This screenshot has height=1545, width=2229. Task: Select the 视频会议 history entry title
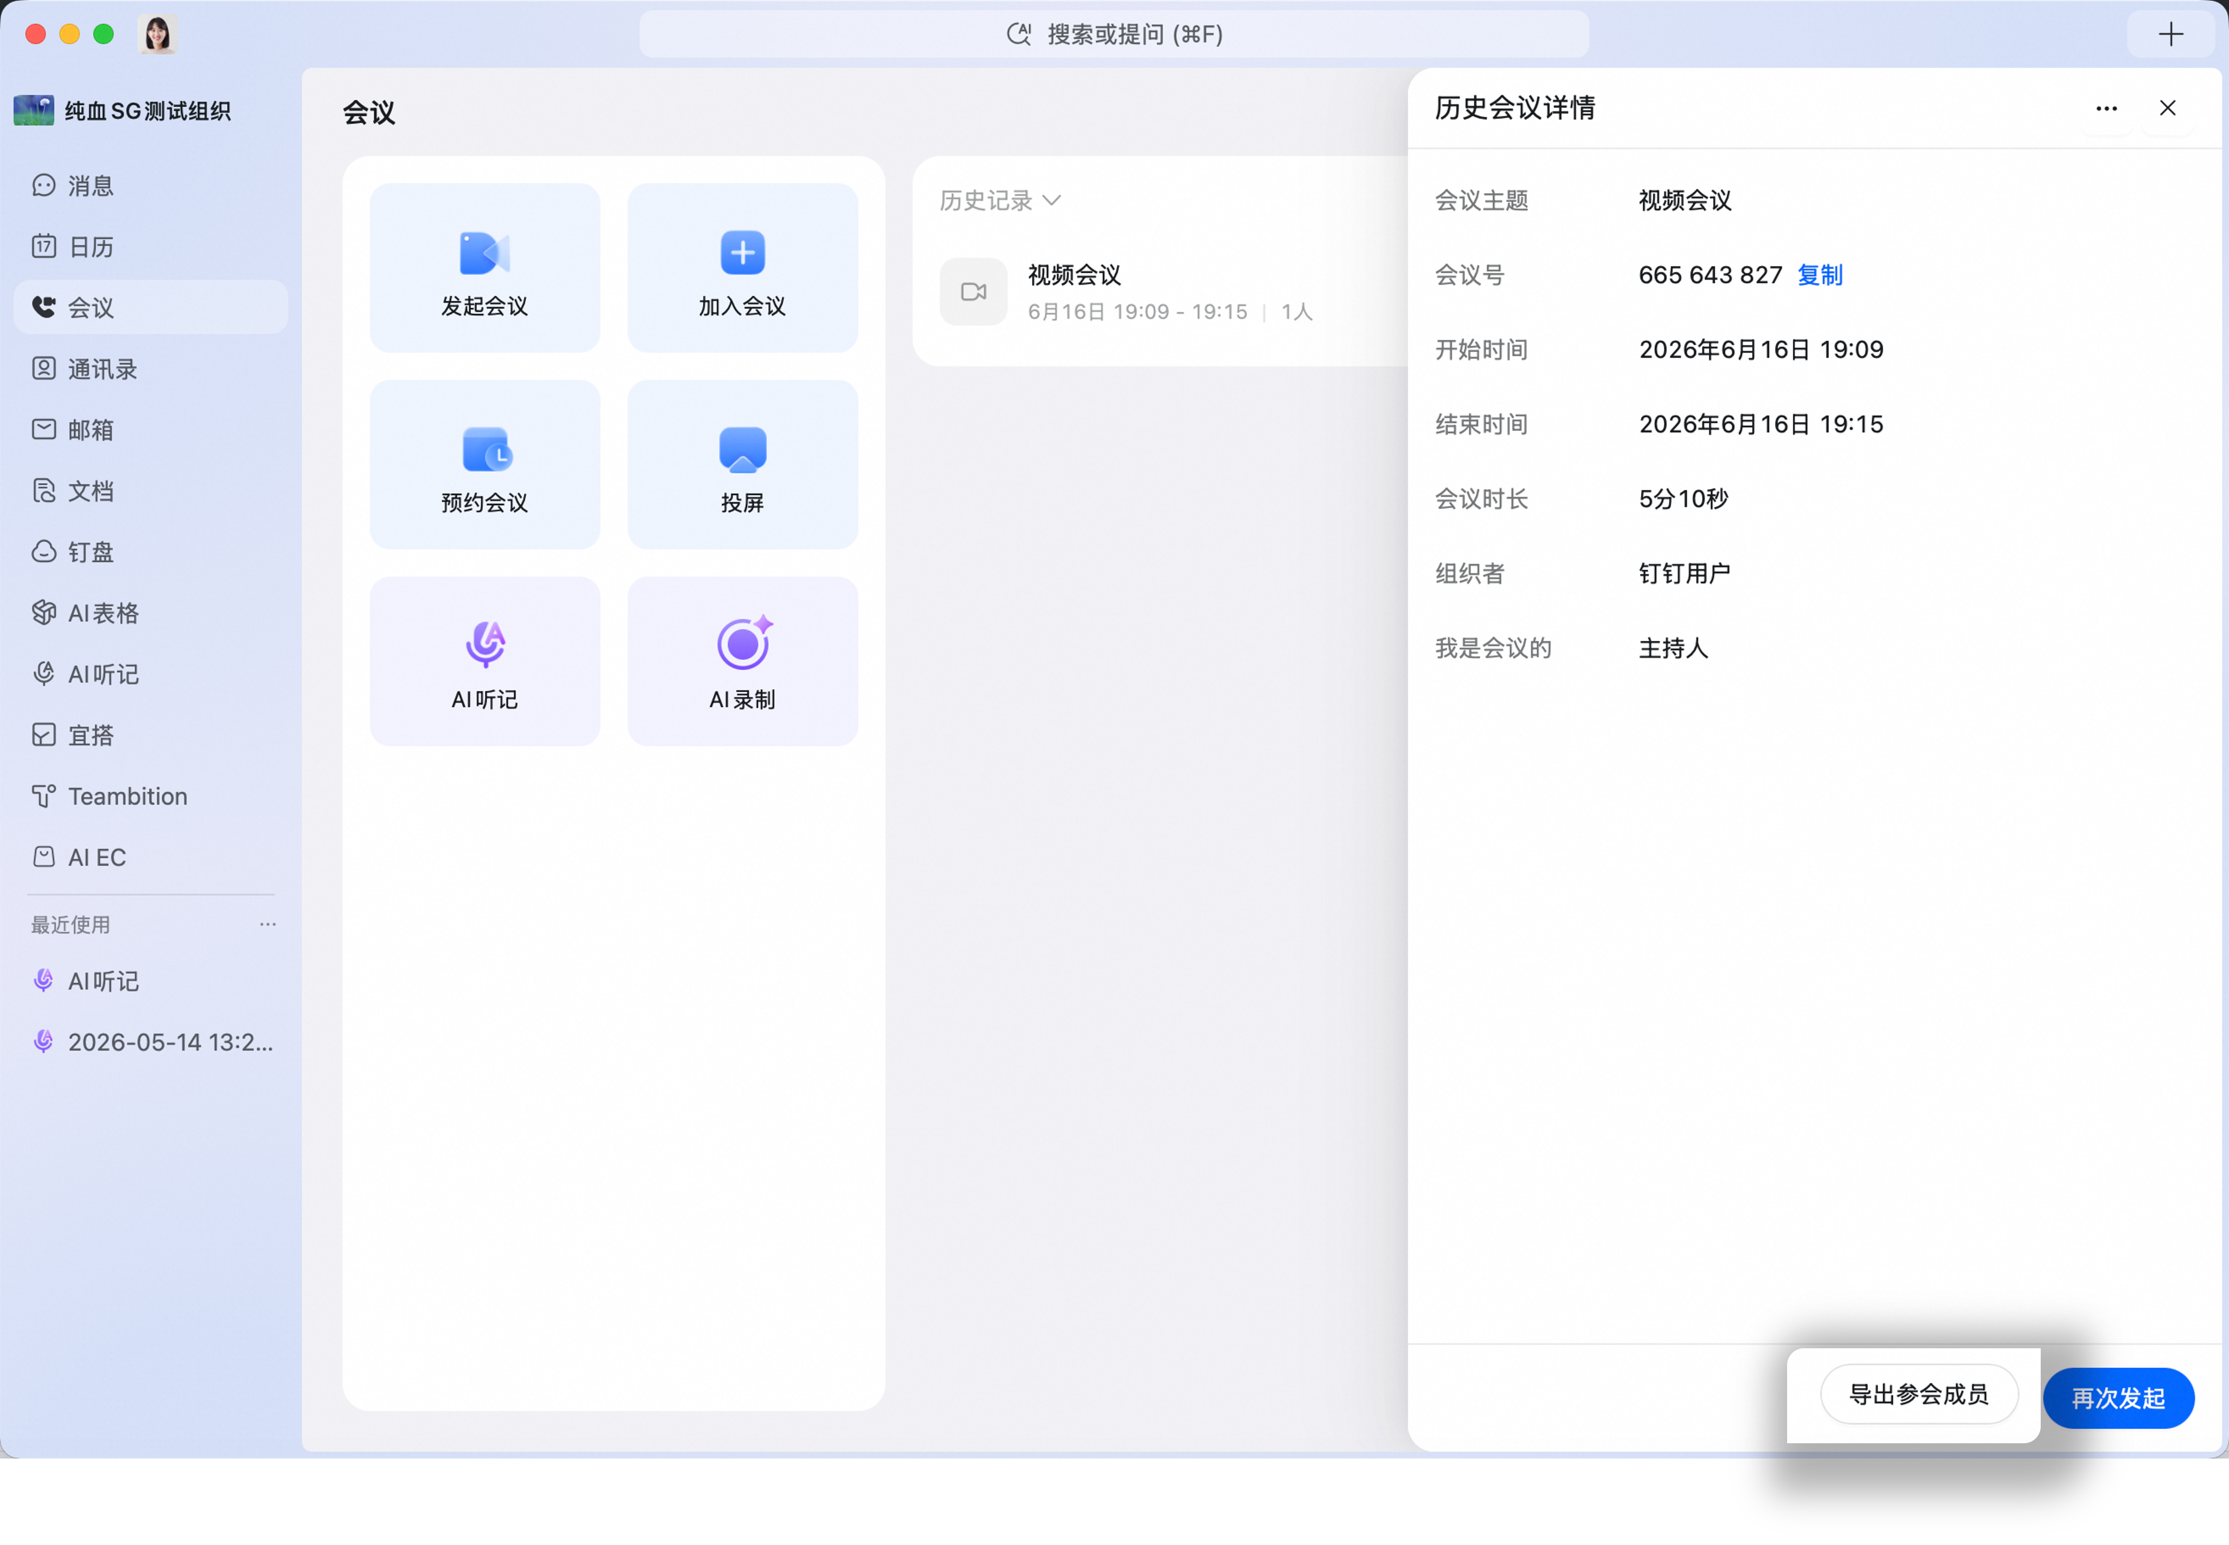point(1074,275)
